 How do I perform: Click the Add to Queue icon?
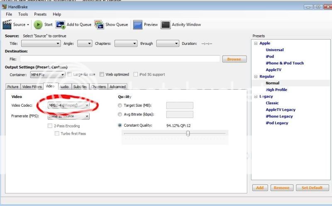point(60,25)
